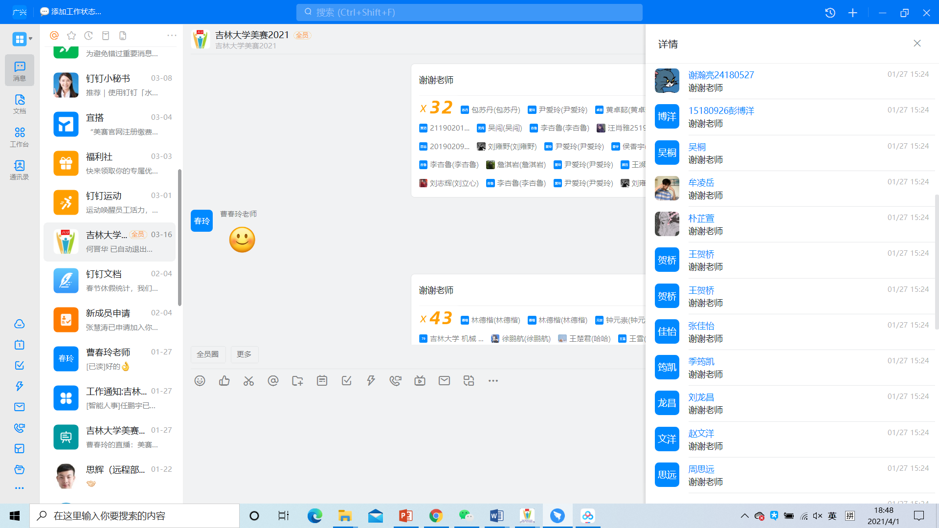
Task: Click the conversation list scrollbar
Action: click(x=179, y=237)
